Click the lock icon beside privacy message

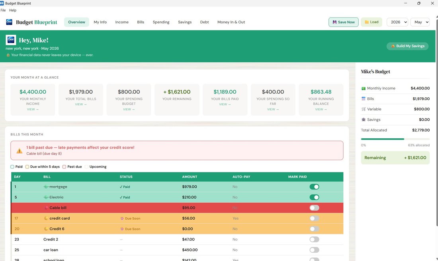pyautogui.click(x=8, y=55)
